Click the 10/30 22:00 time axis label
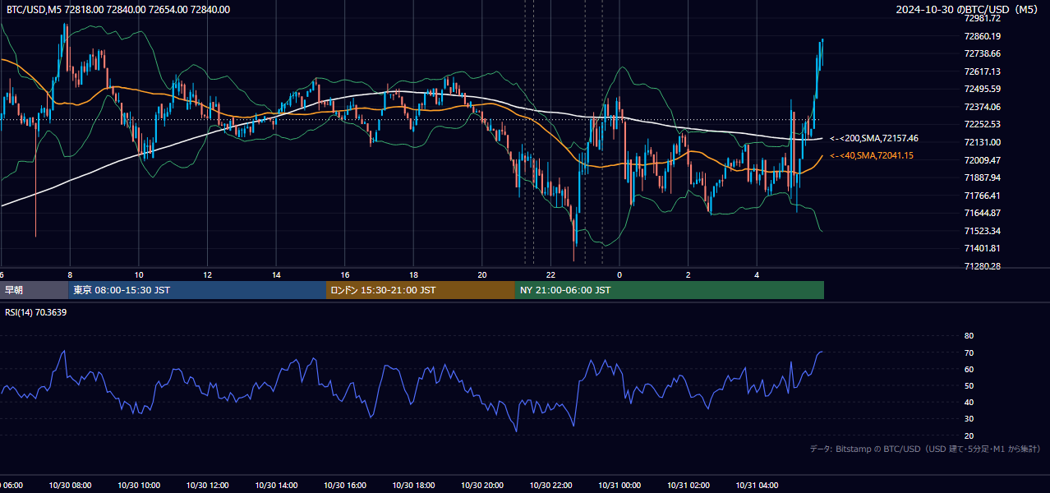Viewport: 1050px width, 493px height. tap(550, 486)
